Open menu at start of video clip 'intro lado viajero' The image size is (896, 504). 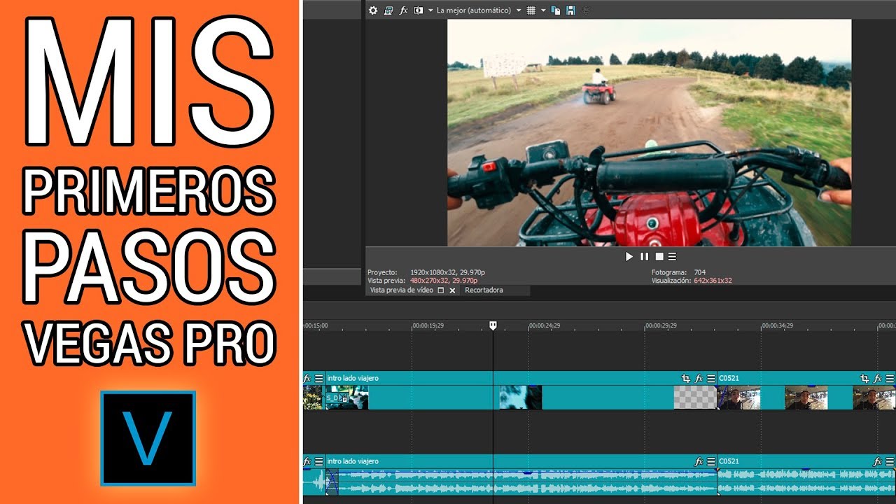(x=318, y=378)
